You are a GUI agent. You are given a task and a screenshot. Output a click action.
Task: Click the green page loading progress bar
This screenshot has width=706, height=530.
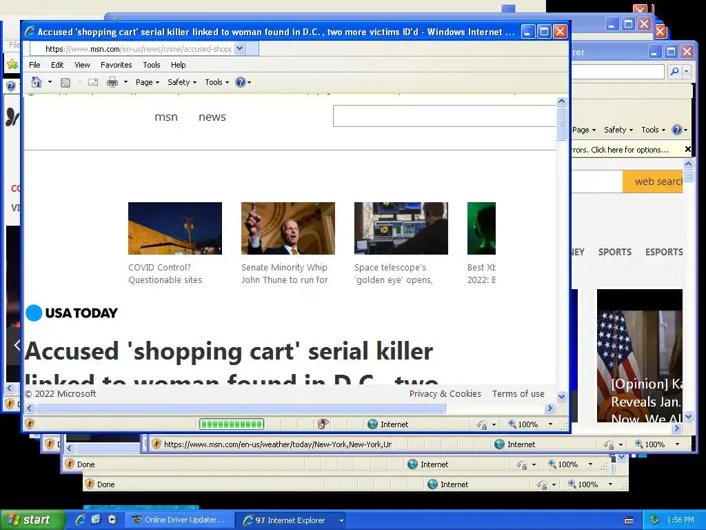[232, 424]
